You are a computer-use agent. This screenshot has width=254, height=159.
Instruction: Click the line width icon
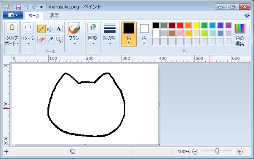point(110,28)
